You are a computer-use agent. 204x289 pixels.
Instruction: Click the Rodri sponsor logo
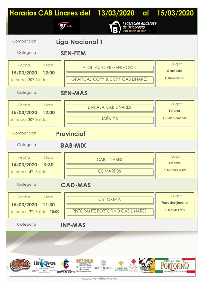(20, 265)
